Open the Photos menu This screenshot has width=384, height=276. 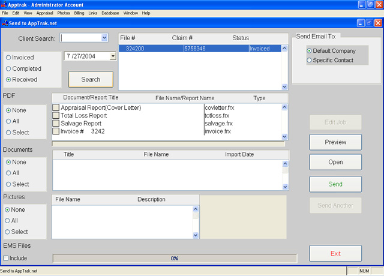pyautogui.click(x=64, y=13)
